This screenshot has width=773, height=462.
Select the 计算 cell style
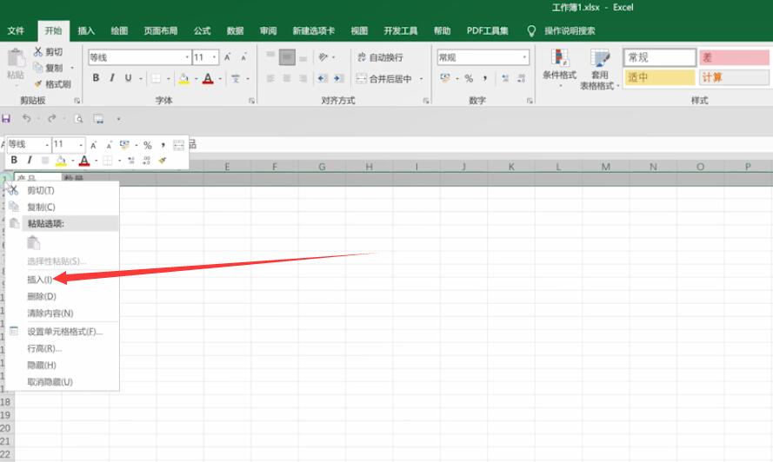click(734, 77)
